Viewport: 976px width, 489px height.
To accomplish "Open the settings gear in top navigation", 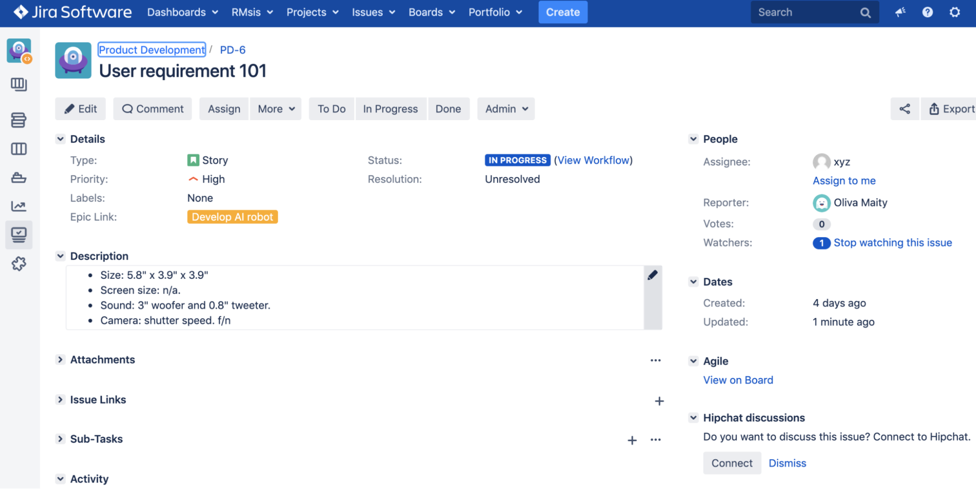I will click(x=955, y=12).
